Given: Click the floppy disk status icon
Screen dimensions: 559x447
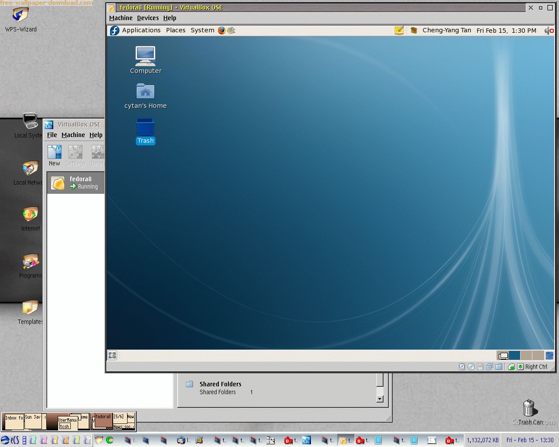Looking at the screenshot, I should click(480, 367).
